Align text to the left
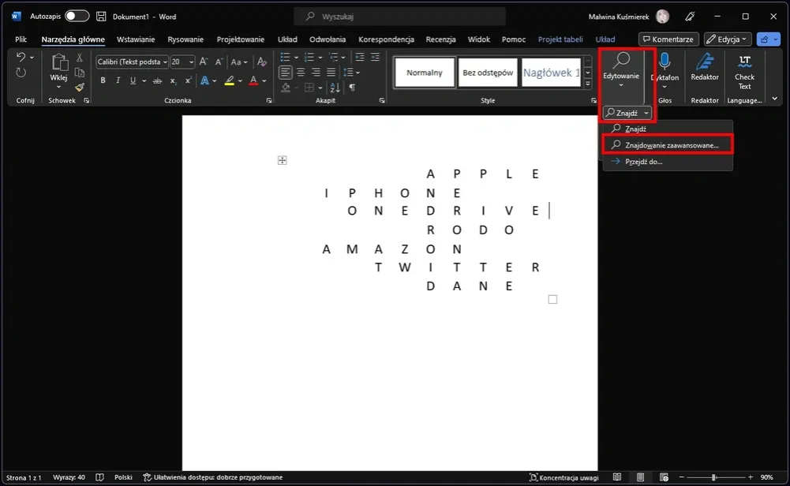 pos(285,73)
